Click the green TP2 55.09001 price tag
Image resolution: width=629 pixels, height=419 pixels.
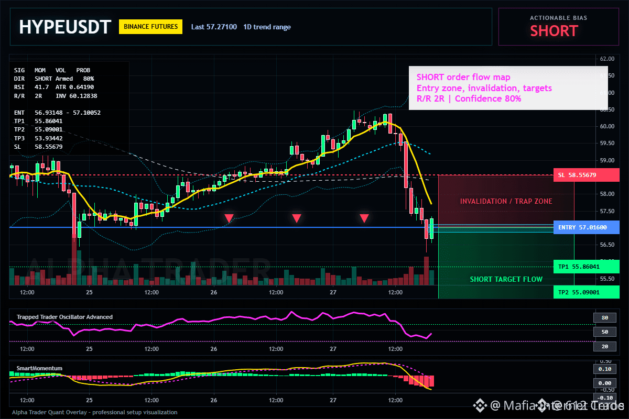[x=586, y=292]
